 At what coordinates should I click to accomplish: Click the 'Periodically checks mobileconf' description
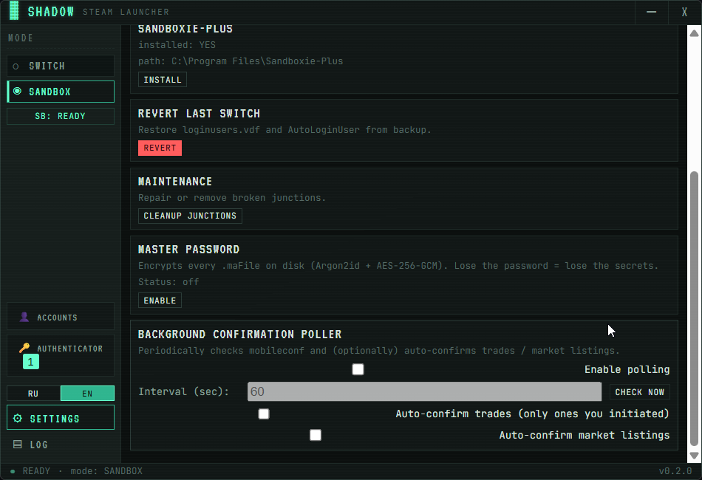[x=379, y=350]
